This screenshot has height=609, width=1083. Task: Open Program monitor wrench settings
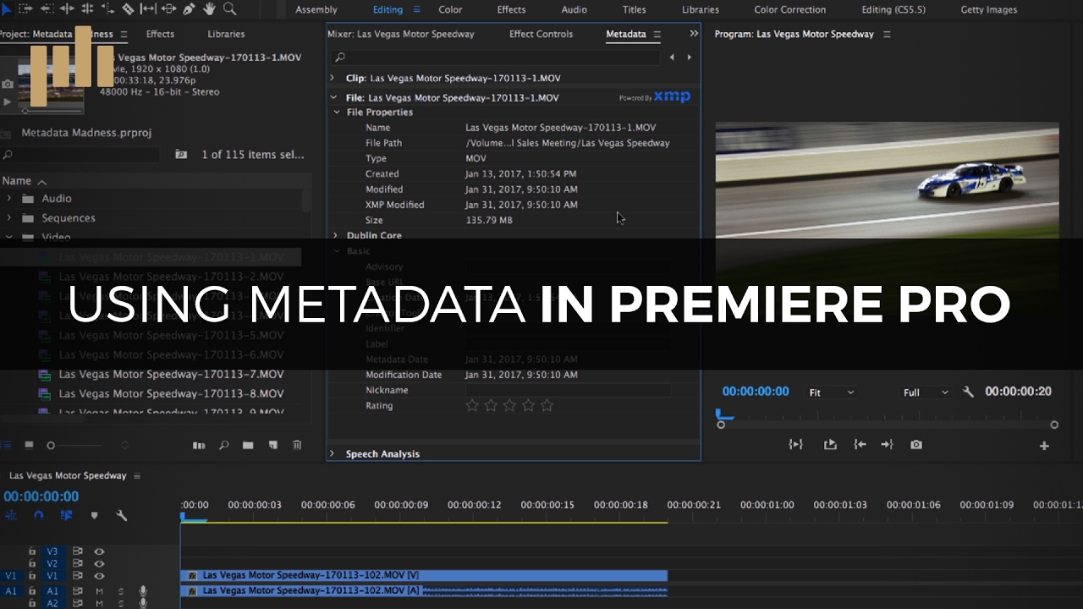pos(969,392)
